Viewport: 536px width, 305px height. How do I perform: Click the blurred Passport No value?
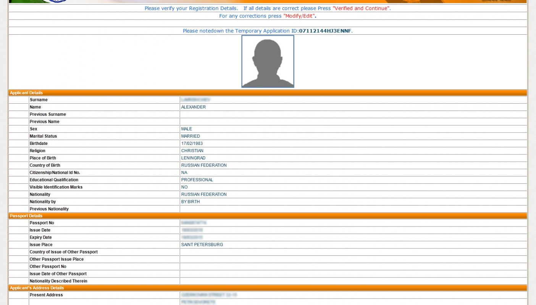(194, 223)
